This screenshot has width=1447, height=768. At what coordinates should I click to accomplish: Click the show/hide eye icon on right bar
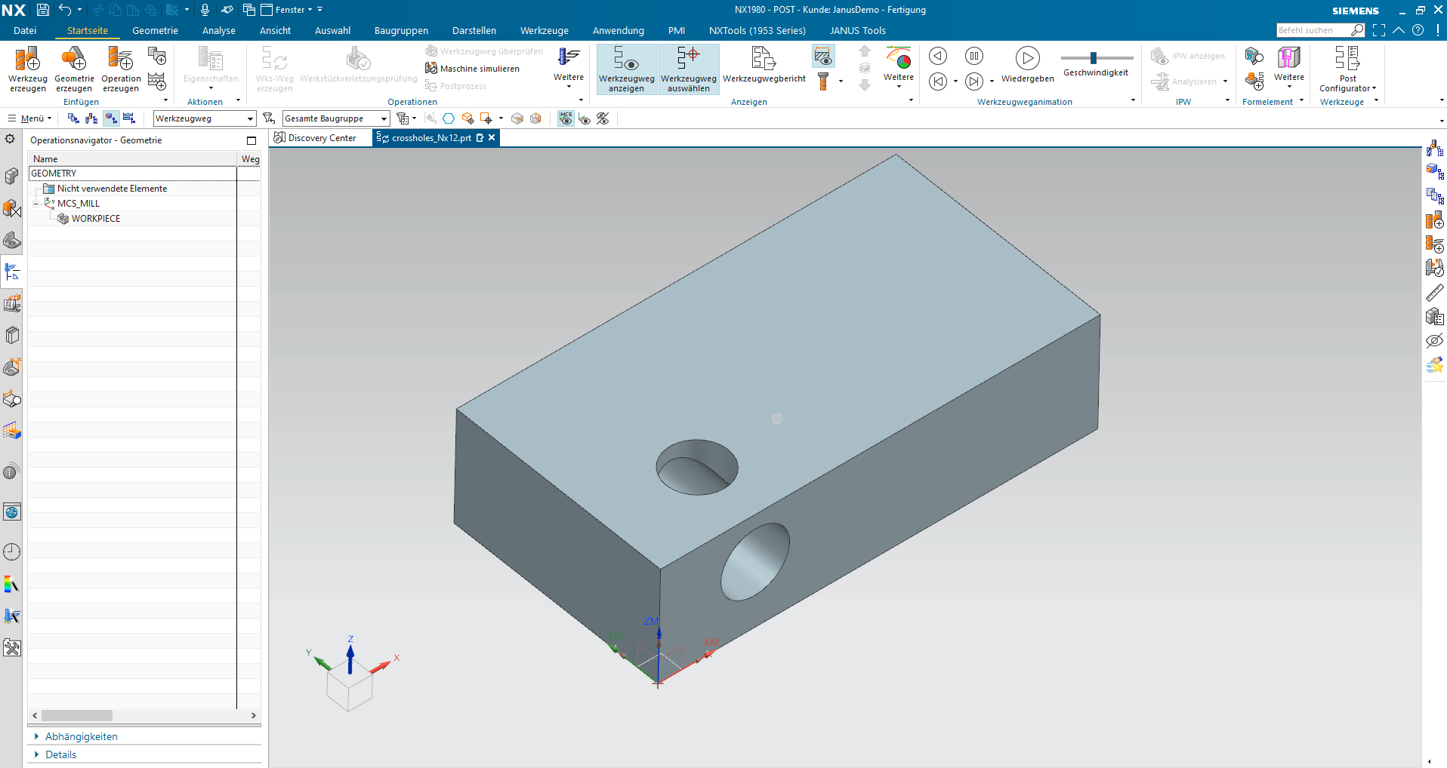tap(1434, 340)
